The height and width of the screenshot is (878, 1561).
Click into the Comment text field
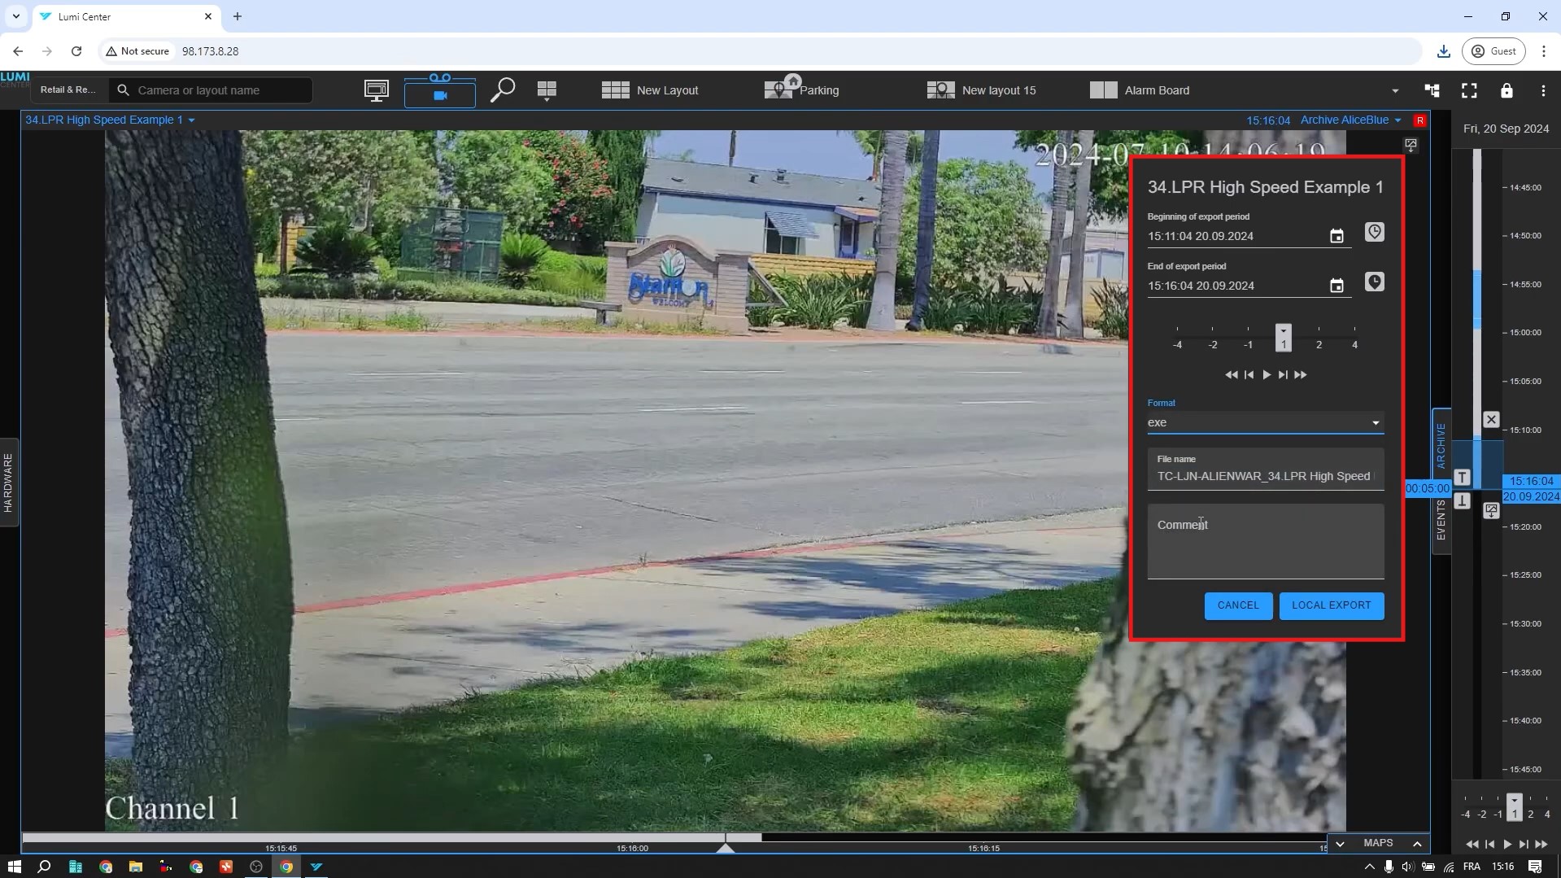tap(1265, 541)
